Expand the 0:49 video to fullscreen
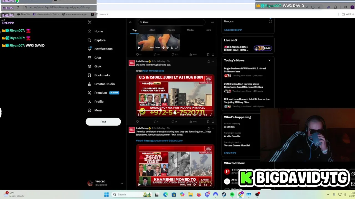The height and width of the screenshot is (199, 355). (x=176, y=48)
